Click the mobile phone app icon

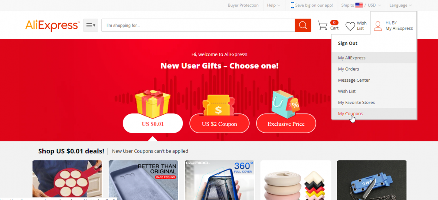coord(292,5)
